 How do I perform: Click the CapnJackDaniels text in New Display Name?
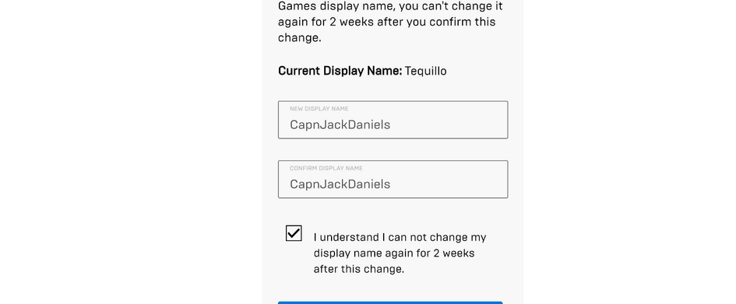(x=340, y=124)
